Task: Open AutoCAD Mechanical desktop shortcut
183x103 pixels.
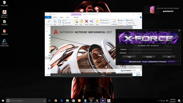Action: 4,14
